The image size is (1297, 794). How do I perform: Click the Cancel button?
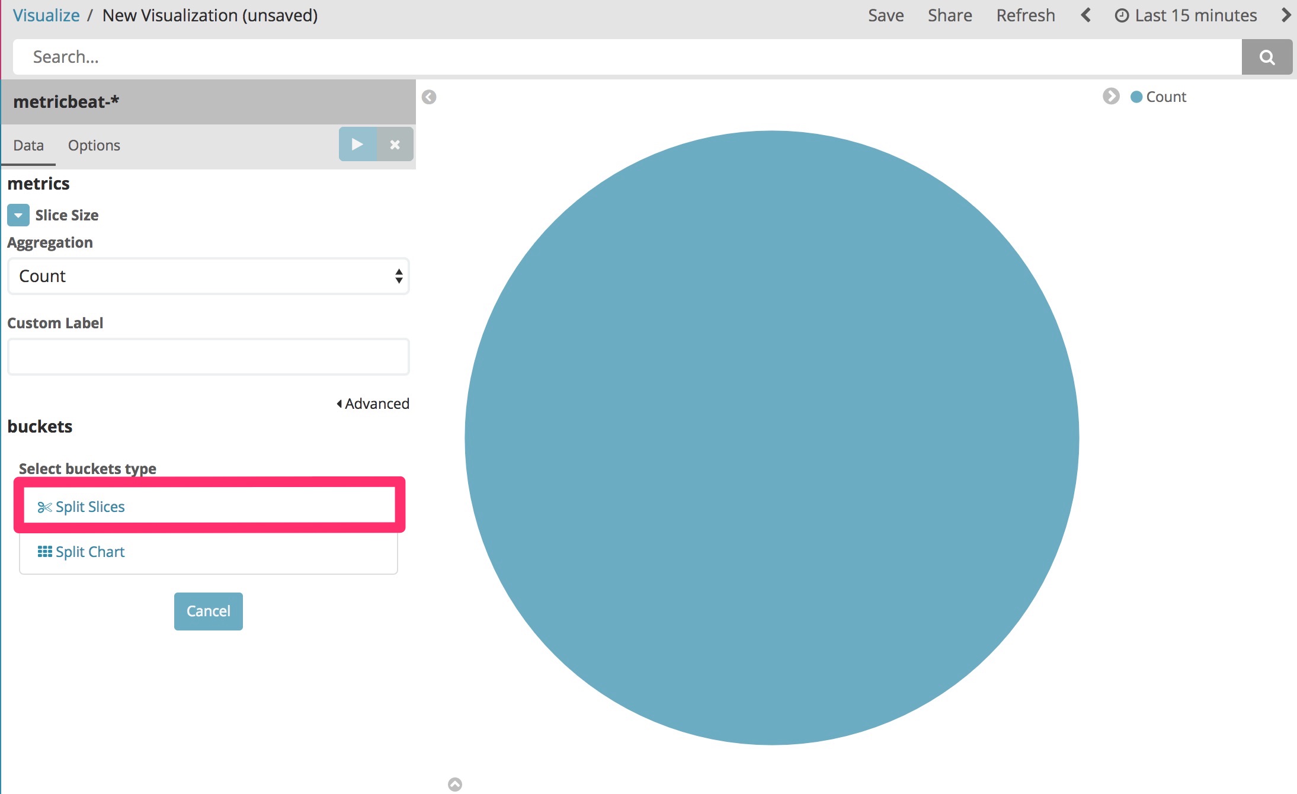[209, 611]
